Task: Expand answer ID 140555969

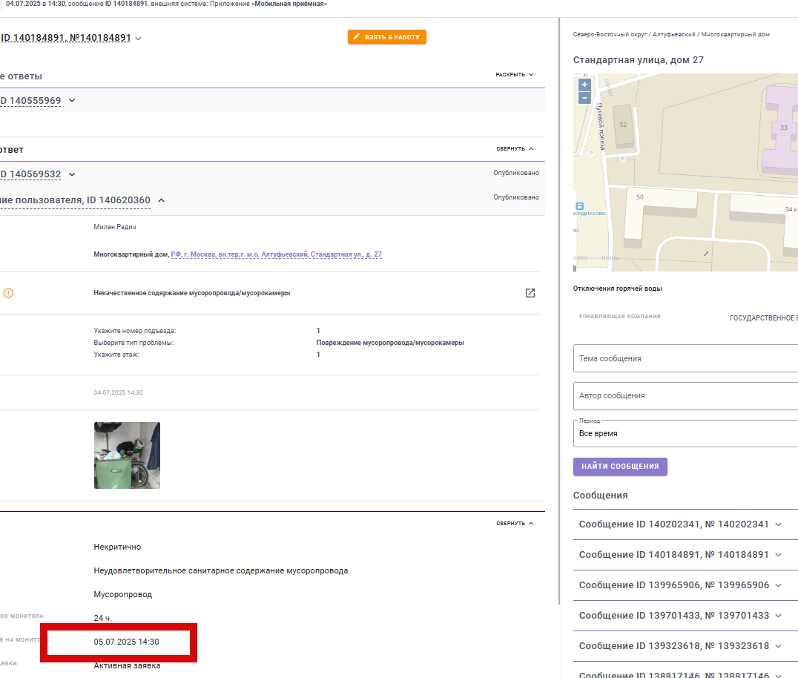Action: tap(72, 100)
